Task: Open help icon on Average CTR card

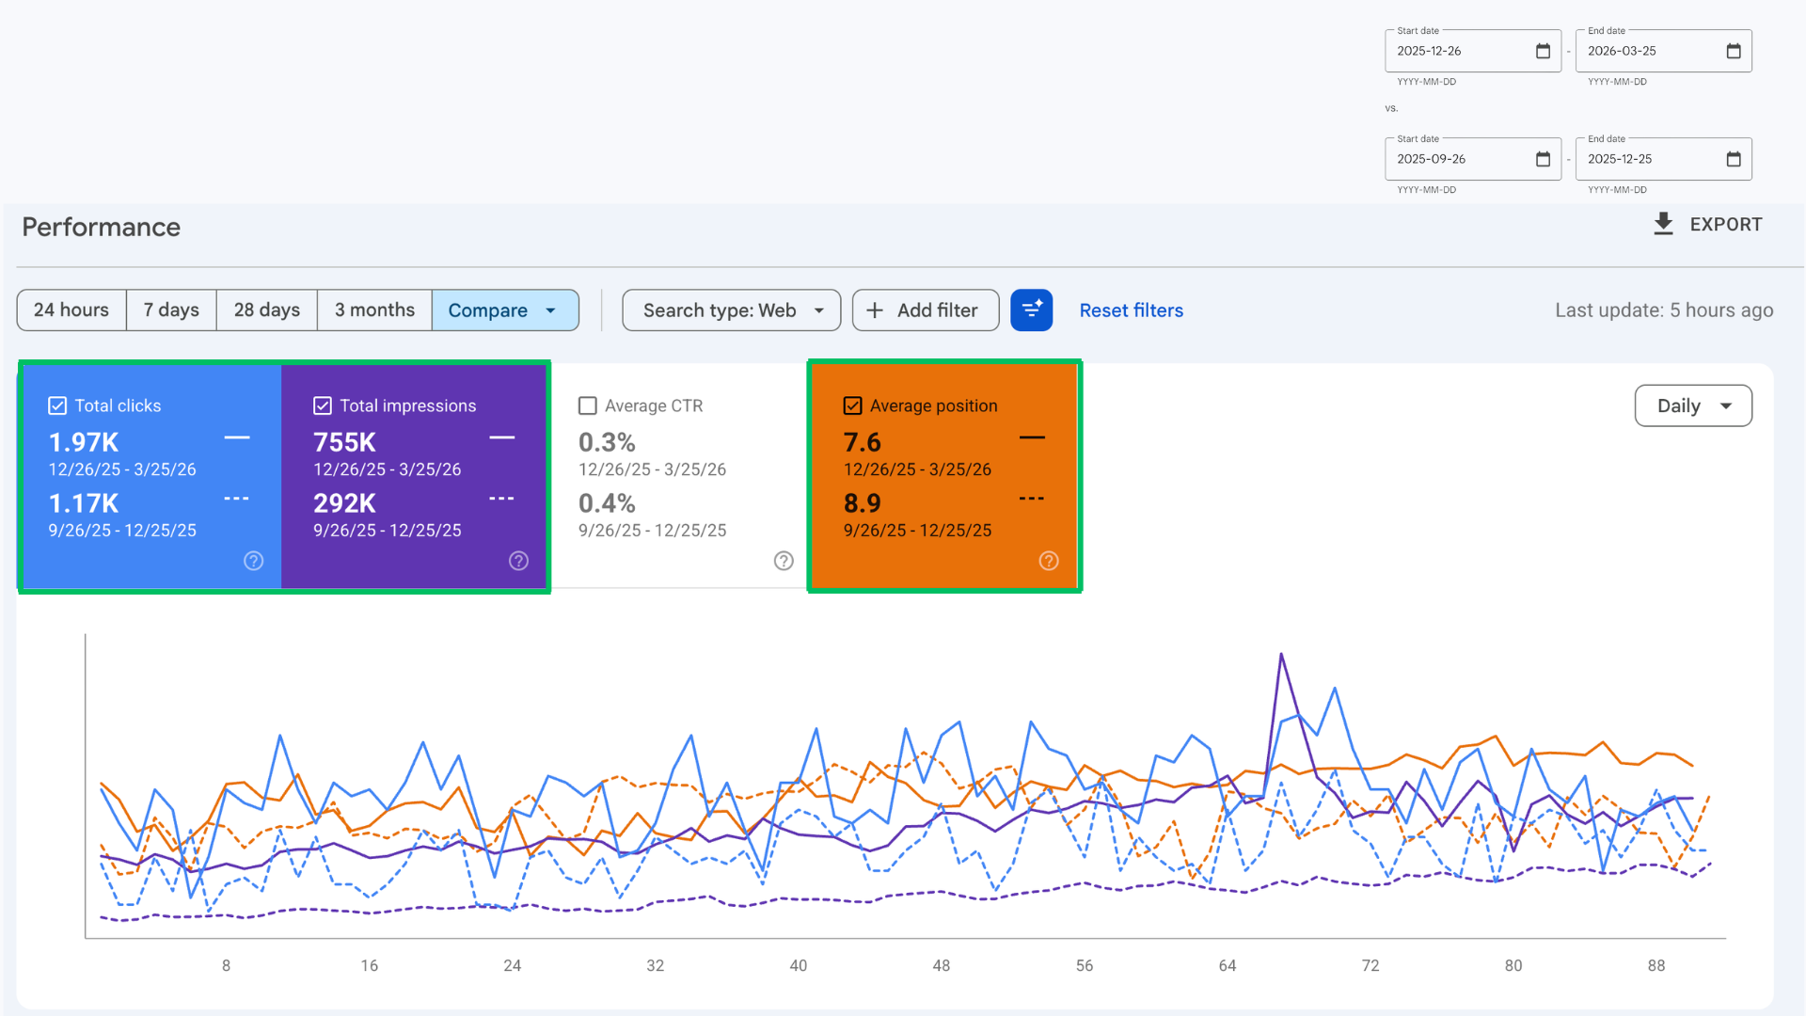Action: [x=784, y=561]
